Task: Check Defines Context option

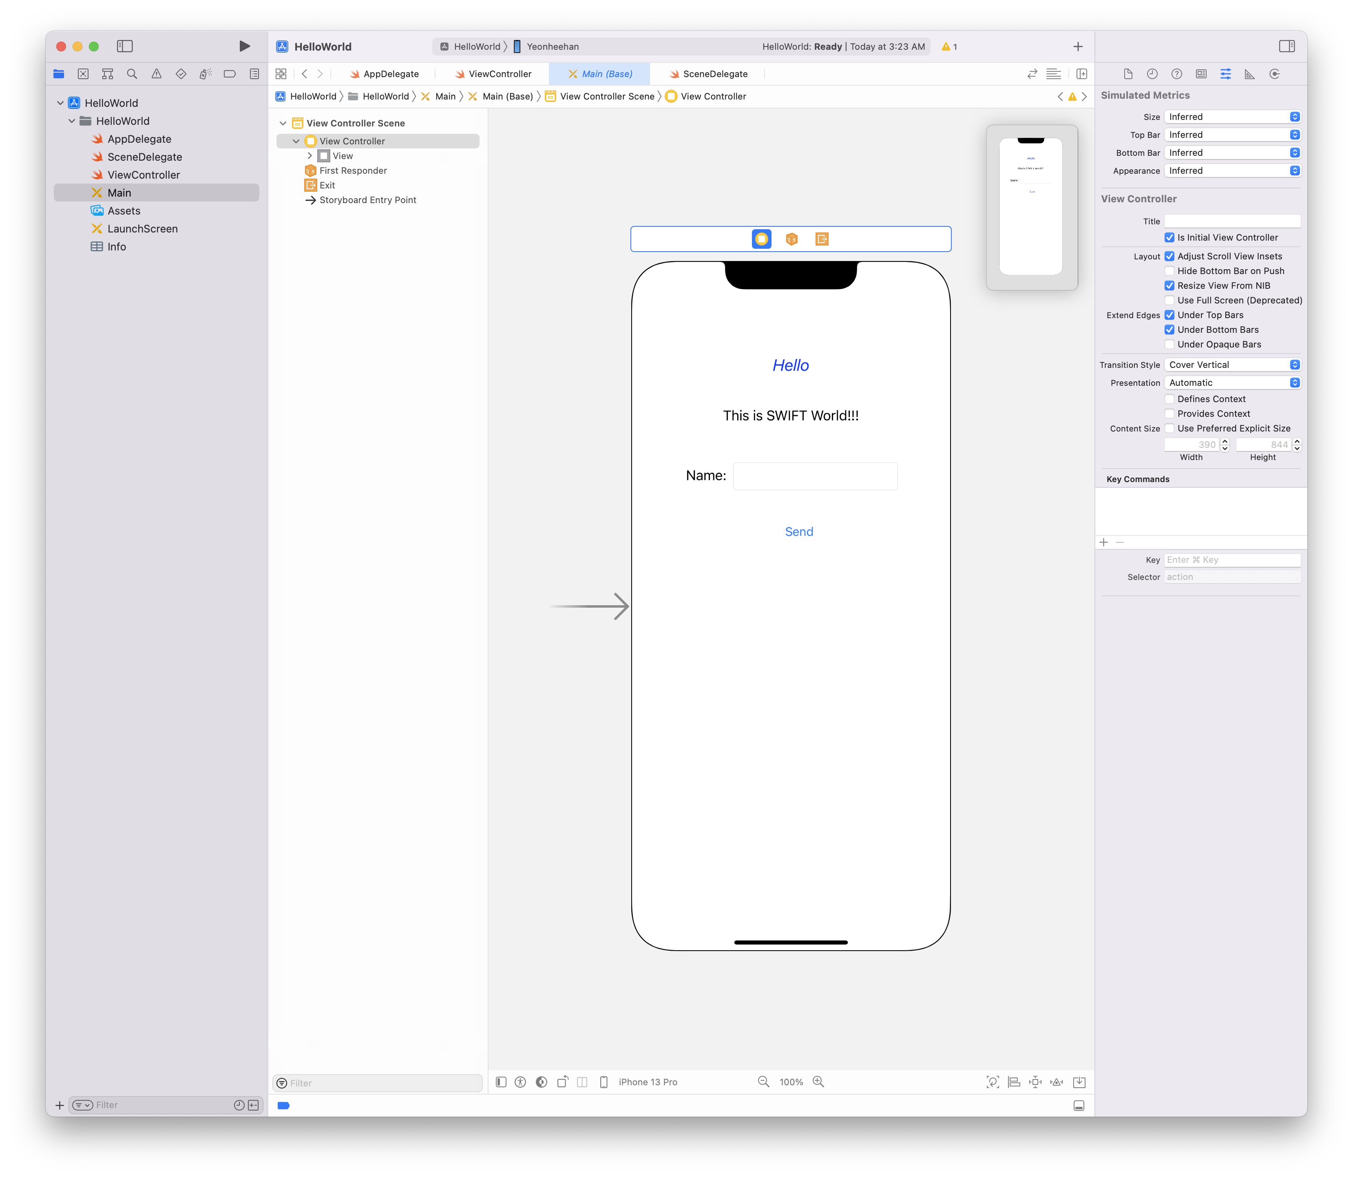Action: 1169,399
